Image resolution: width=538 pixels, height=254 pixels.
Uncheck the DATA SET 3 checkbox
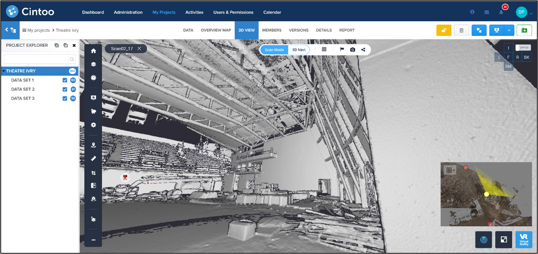65,98
